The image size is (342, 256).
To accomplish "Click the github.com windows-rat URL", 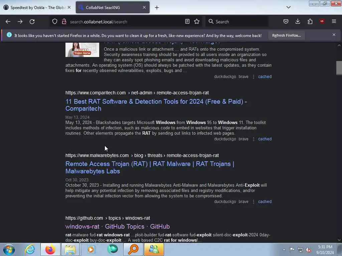I will (108, 218).
